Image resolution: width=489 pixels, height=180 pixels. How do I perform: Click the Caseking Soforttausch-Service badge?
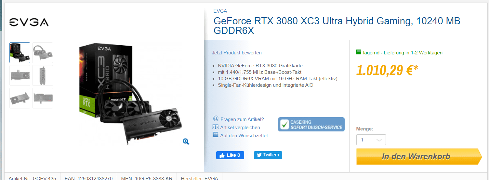(311, 124)
